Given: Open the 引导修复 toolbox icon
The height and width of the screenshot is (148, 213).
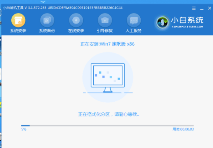Looking at the screenshot, I should pyautogui.click(x=105, y=20).
